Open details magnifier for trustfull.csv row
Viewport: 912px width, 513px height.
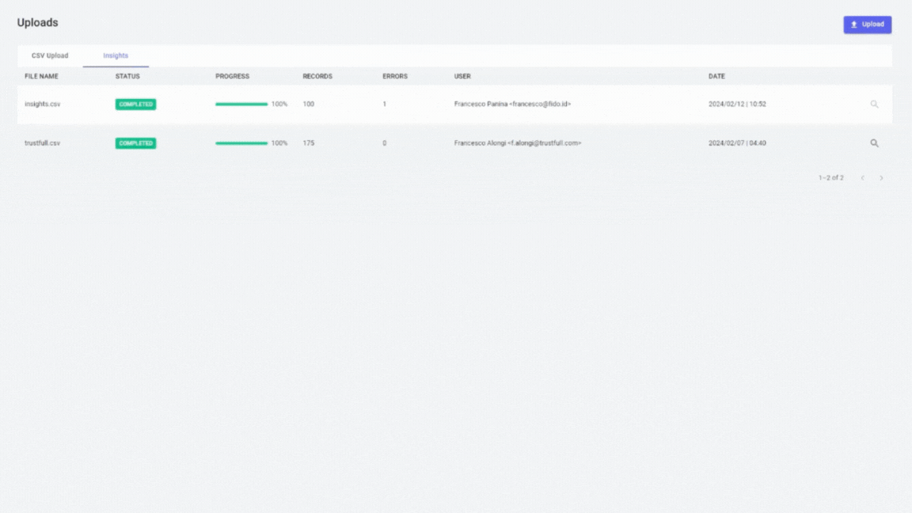pyautogui.click(x=874, y=143)
